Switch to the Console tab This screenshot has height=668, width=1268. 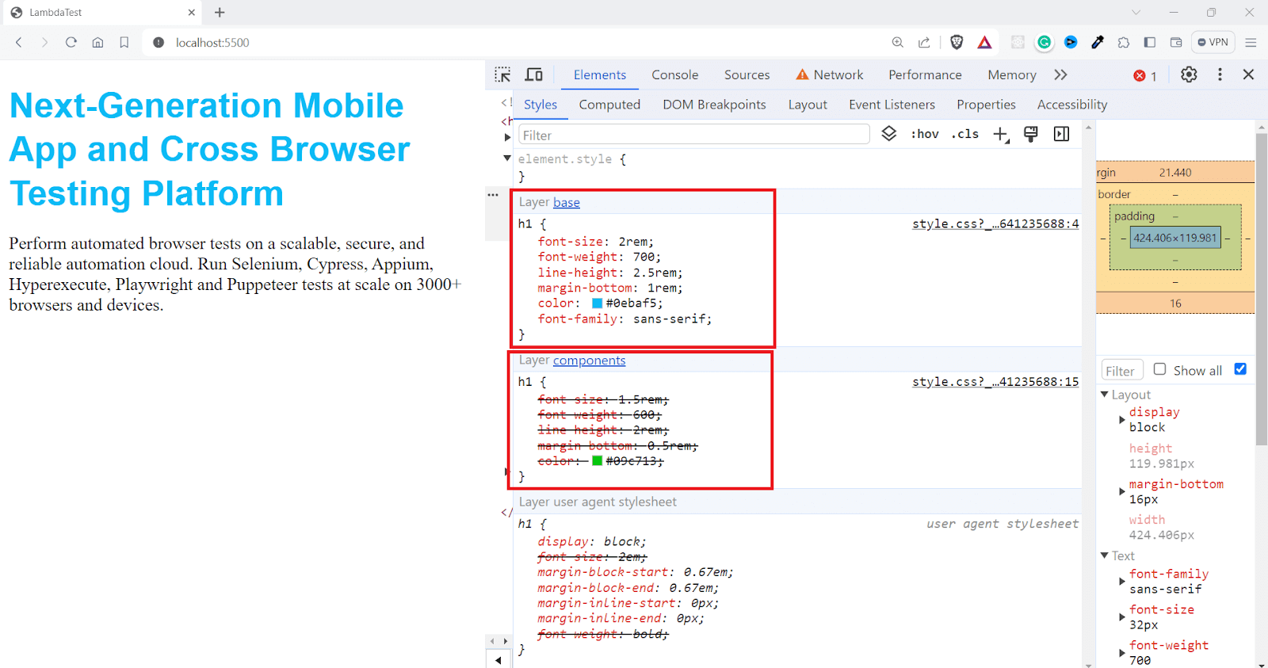tap(674, 74)
